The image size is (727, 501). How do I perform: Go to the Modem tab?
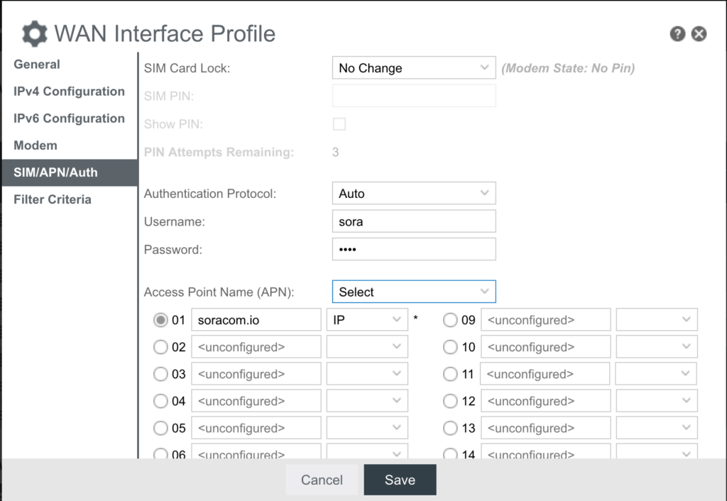click(x=35, y=145)
